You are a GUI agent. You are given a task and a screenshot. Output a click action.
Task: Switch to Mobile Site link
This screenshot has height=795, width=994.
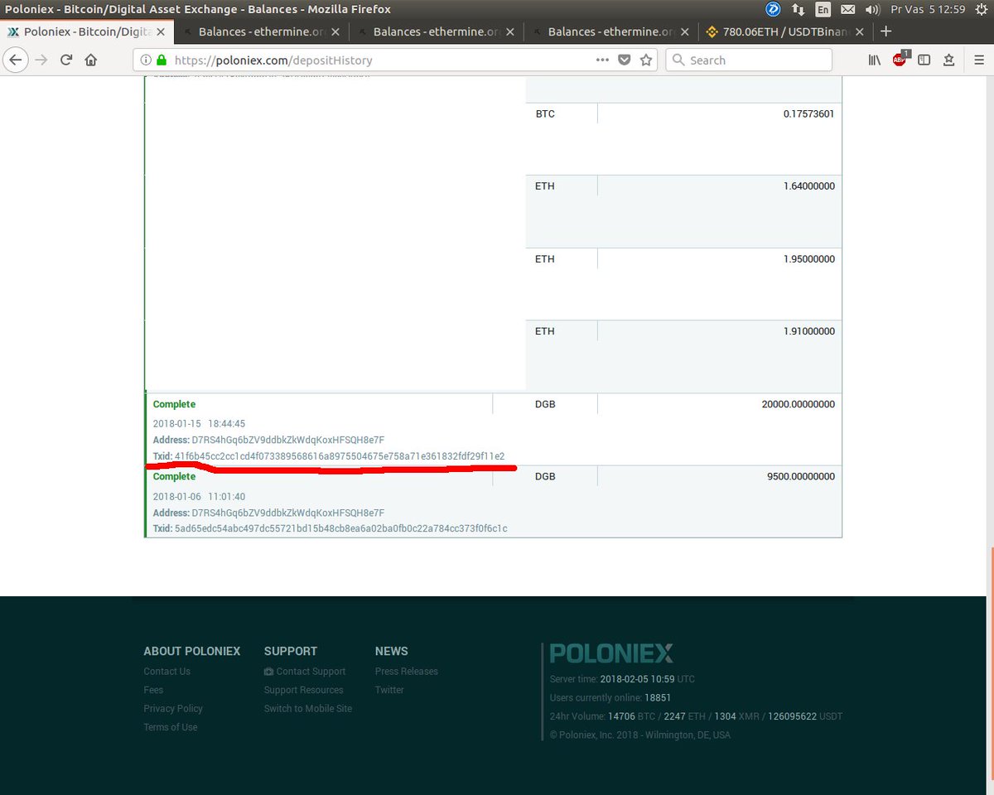[x=308, y=708]
